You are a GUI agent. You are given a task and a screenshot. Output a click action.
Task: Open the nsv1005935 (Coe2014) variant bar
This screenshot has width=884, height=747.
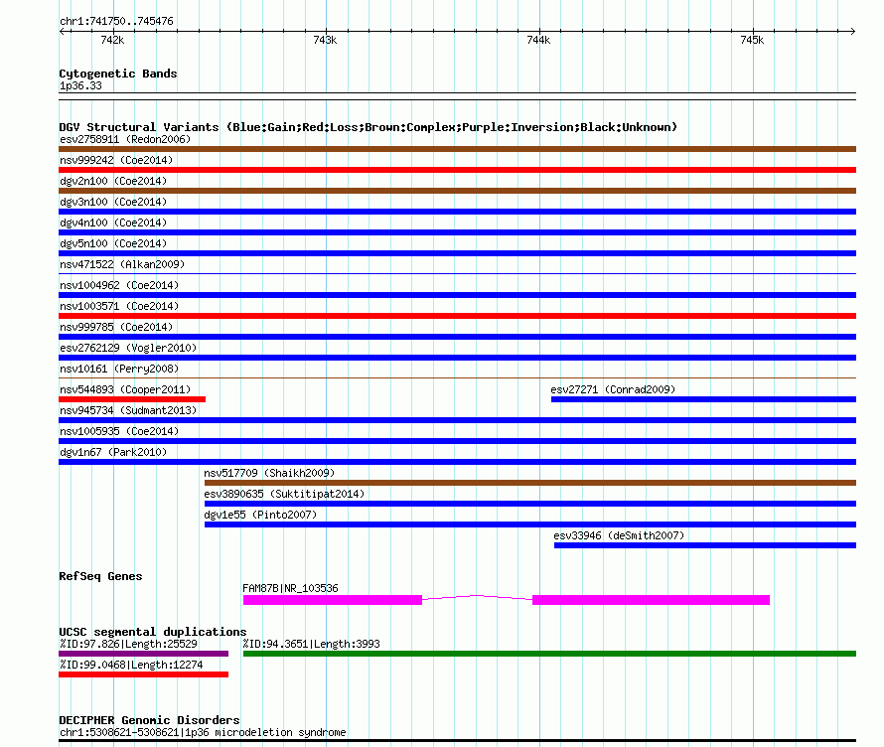tap(457, 441)
